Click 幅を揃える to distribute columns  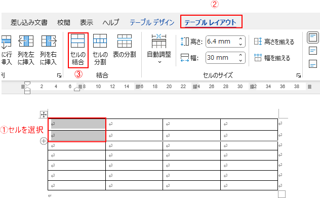(x=272, y=58)
